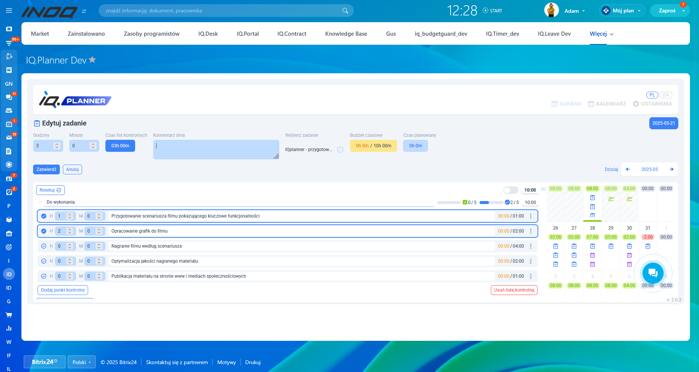Click the info icon beside selected task
Image resolution: width=699 pixels, height=372 pixels.
click(x=340, y=150)
